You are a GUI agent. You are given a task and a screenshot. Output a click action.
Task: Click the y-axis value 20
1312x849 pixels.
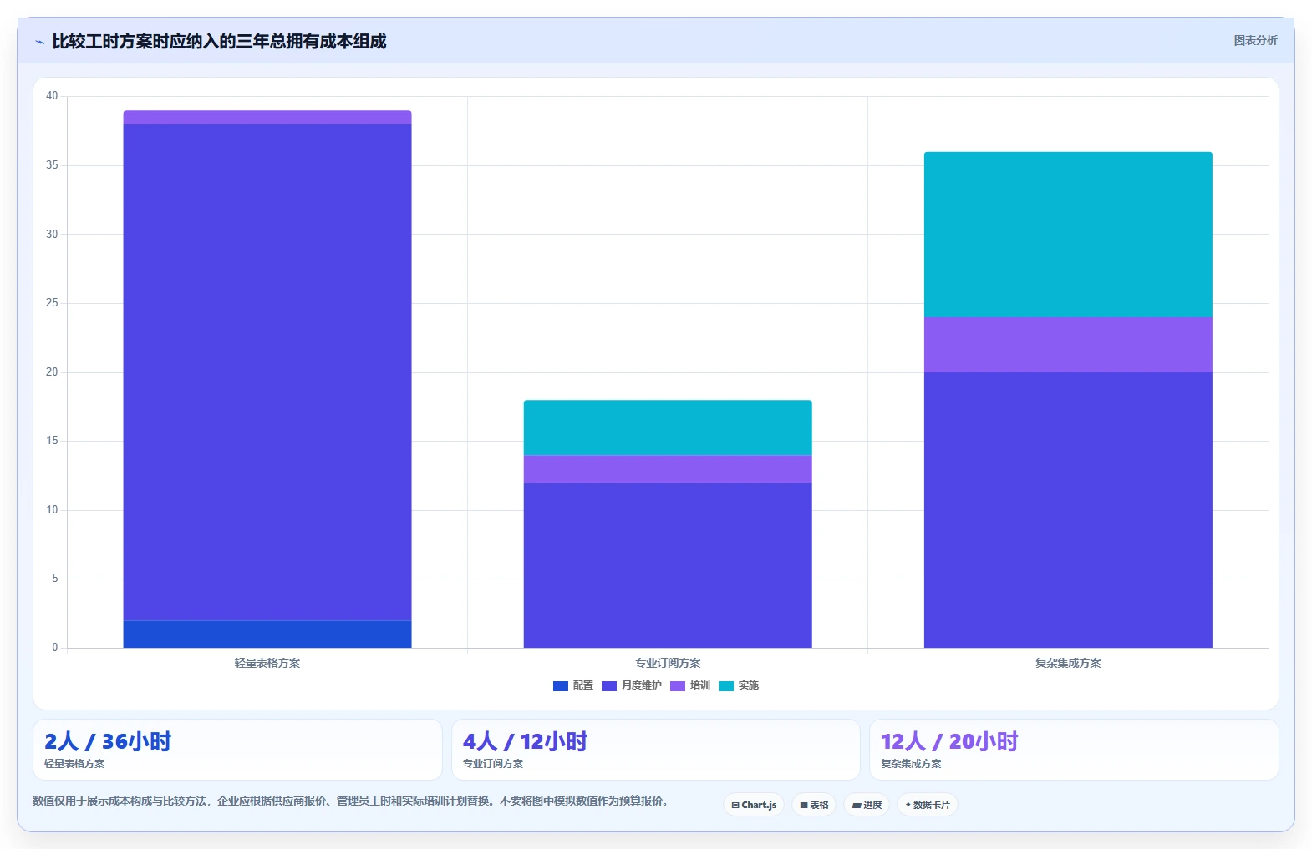(x=52, y=372)
